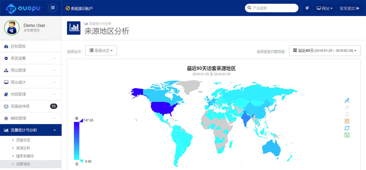Click the bar chart icon beside 来源地区分析
Screen dimensions: 366x170
74,28
